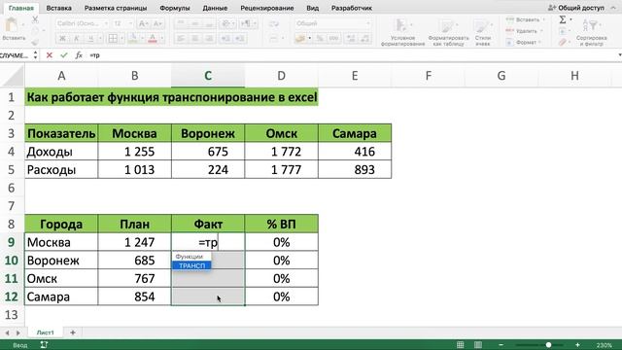
Task: Click the Общий доступ share button
Action: [576, 8]
